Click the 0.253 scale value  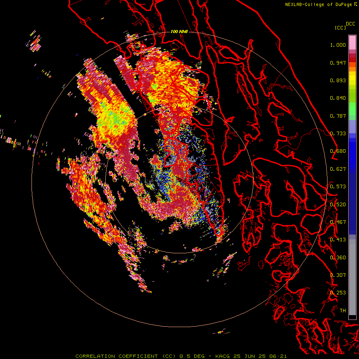[x=338, y=293]
